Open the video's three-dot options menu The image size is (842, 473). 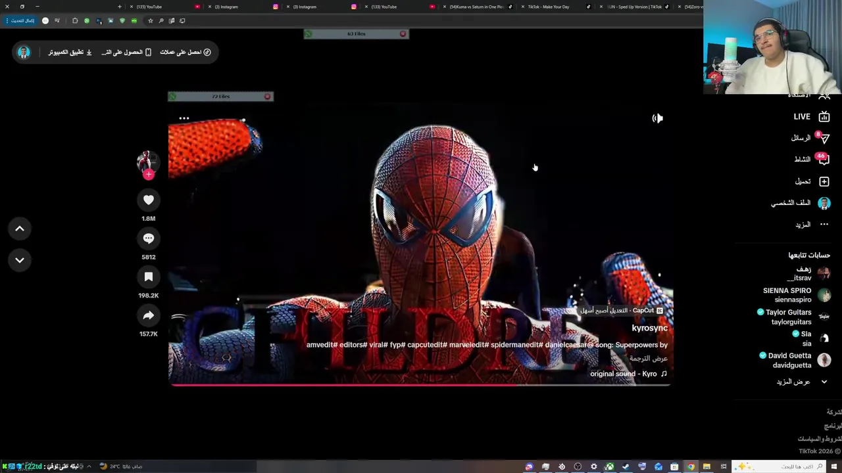click(x=184, y=118)
